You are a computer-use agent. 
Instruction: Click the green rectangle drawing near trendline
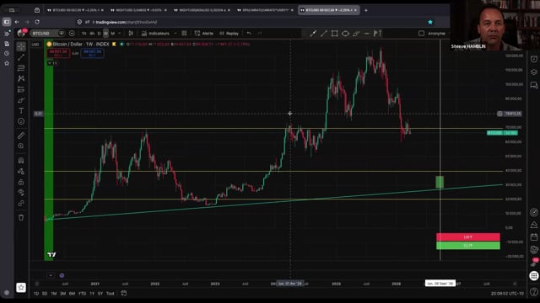point(440,182)
